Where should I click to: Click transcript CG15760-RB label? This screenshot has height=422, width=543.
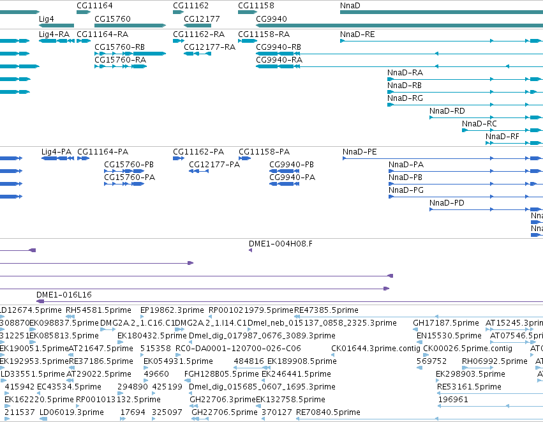(119, 47)
